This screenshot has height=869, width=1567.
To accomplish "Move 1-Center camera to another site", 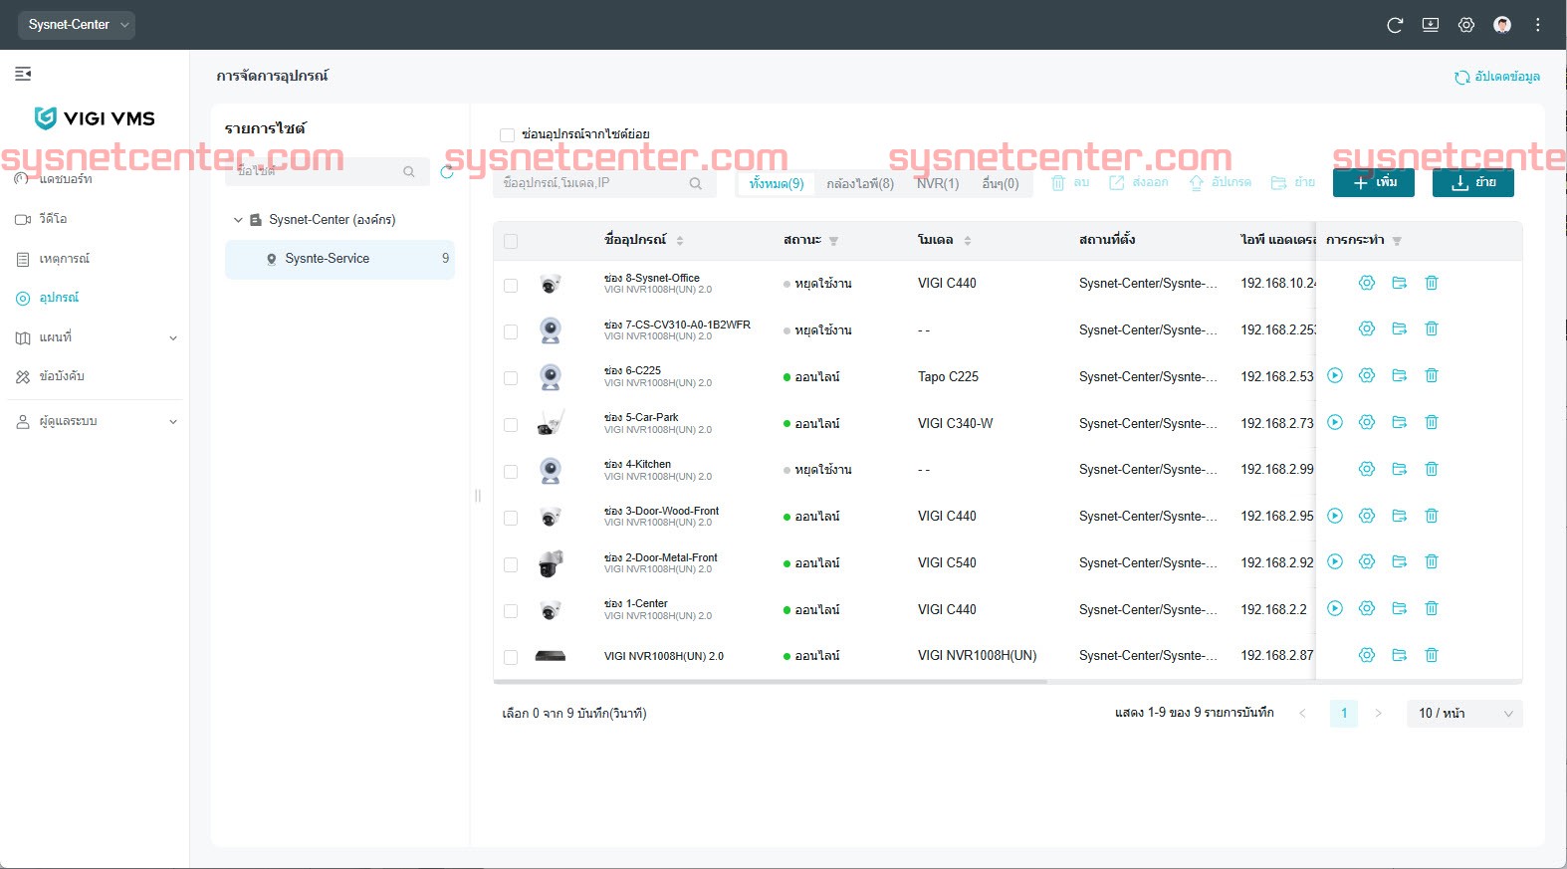I will point(1399,608).
